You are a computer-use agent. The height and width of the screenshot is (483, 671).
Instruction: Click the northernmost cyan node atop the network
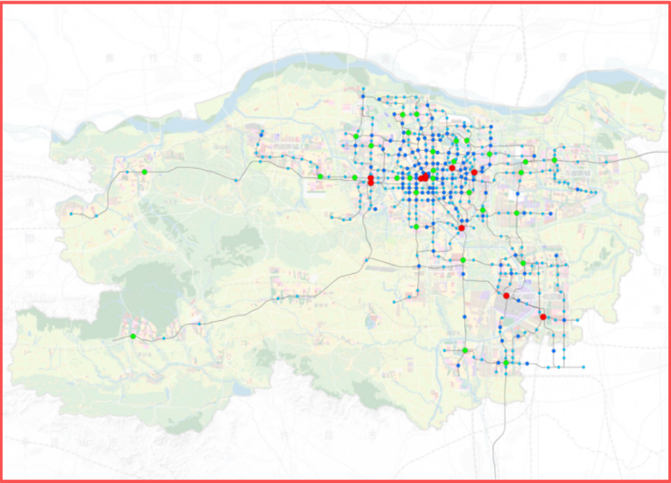coord(363,89)
